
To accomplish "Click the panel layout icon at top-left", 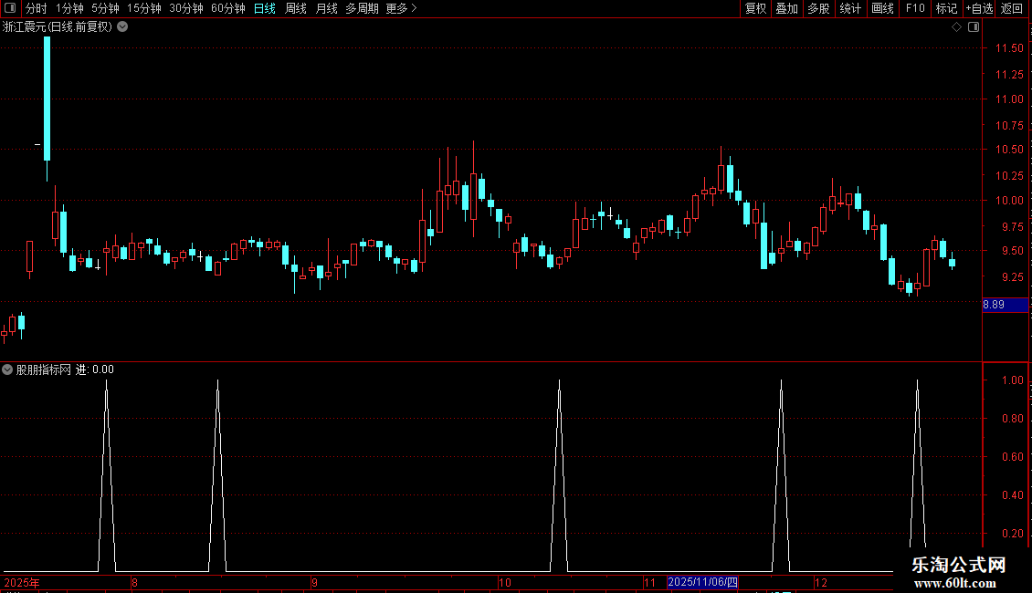I will tap(10, 8).
